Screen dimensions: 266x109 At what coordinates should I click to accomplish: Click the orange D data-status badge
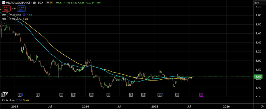pos(51,3)
